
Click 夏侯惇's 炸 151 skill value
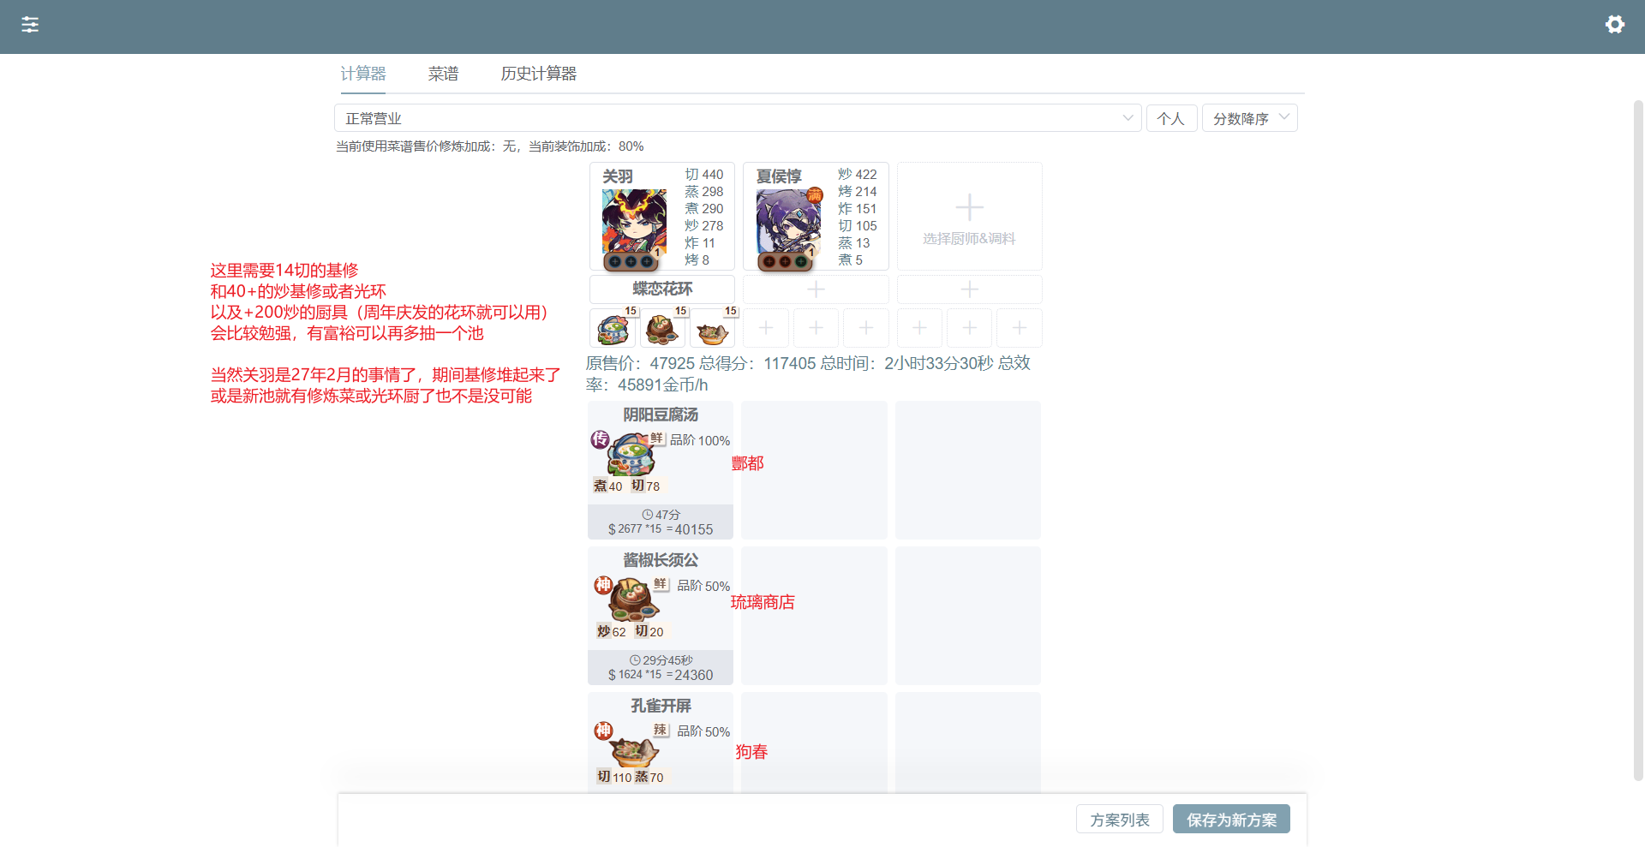[858, 209]
